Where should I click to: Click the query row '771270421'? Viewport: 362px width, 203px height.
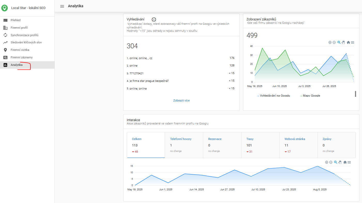(x=180, y=73)
